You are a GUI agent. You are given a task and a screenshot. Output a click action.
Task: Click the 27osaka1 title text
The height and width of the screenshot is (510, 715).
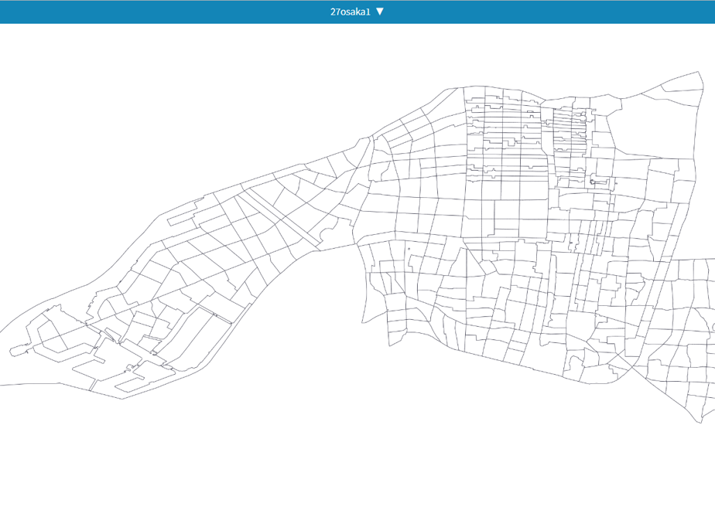coord(351,12)
